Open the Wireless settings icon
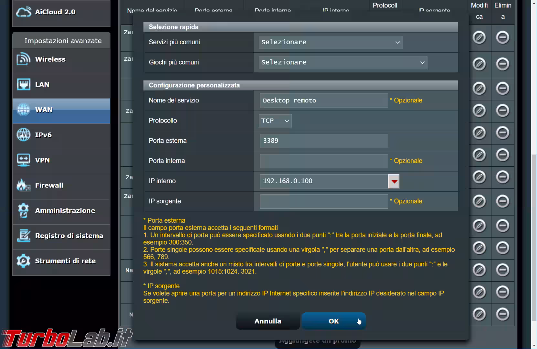 coord(23,59)
